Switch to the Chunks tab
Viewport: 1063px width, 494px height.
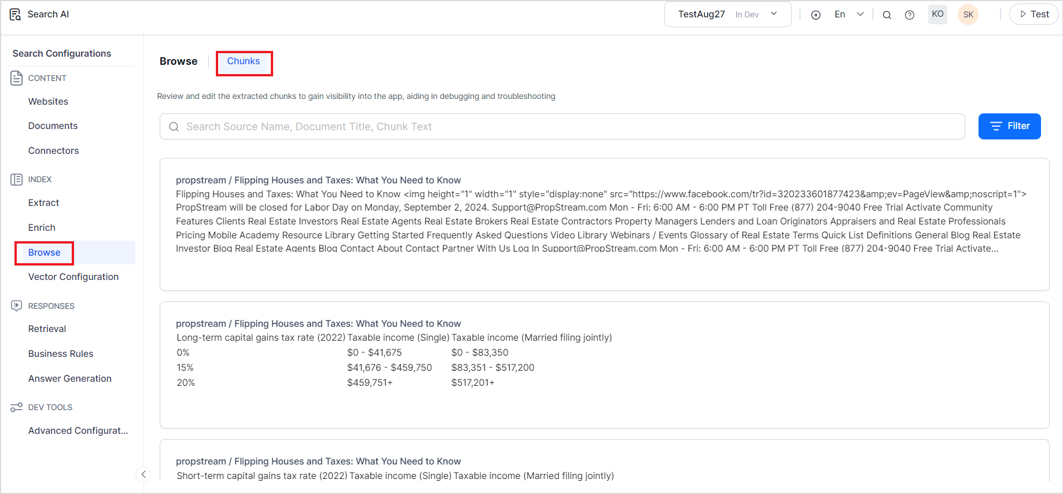tap(244, 61)
